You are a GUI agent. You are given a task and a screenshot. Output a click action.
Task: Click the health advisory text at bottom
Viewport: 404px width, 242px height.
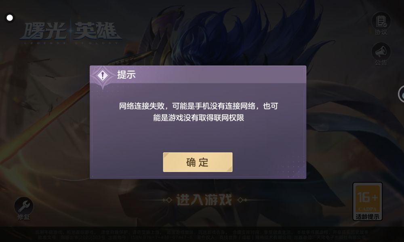tap(202, 235)
